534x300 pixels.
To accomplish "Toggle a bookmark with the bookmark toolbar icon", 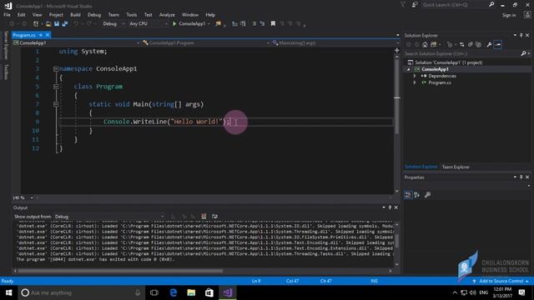I will coord(273,24).
